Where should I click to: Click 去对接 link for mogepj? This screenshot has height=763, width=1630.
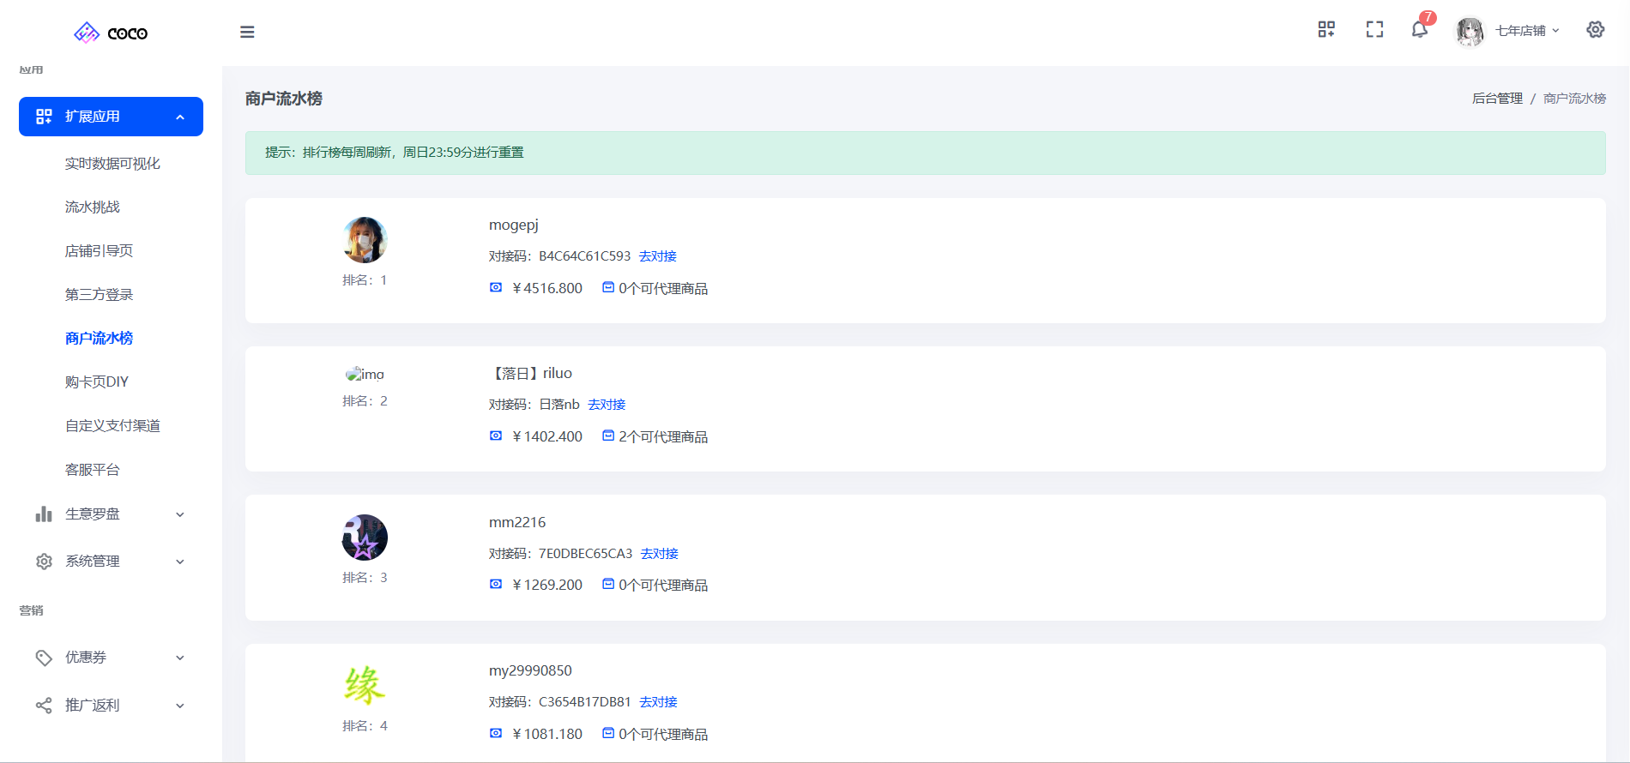click(x=658, y=256)
